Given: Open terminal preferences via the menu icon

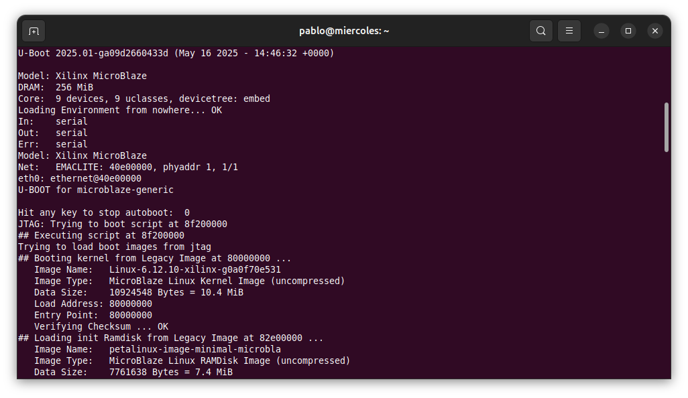Looking at the screenshot, I should (569, 31).
